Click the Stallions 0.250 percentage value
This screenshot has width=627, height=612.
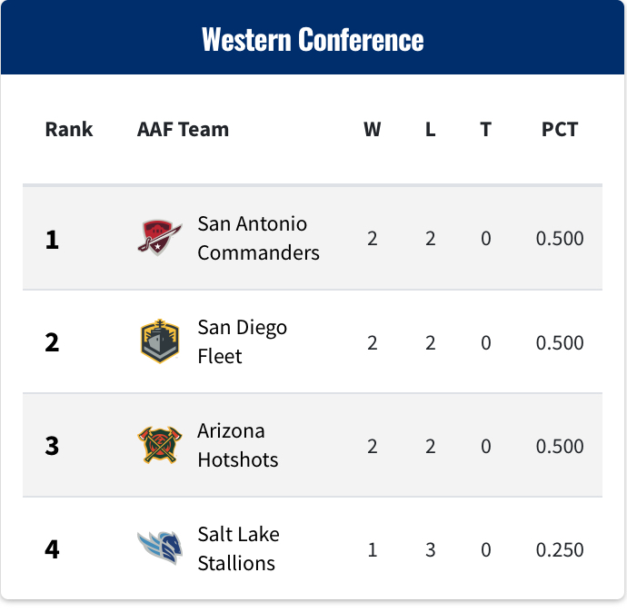[x=560, y=549]
